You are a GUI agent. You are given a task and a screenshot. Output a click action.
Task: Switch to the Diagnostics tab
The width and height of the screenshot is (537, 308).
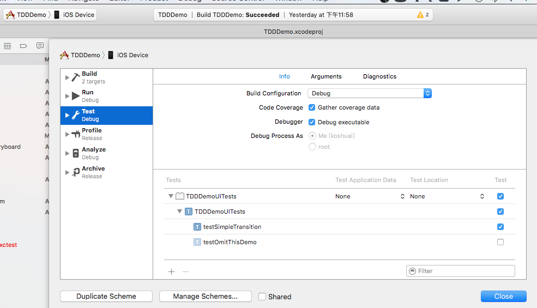pyautogui.click(x=379, y=76)
